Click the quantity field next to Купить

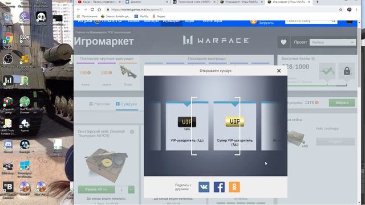(x=121, y=190)
